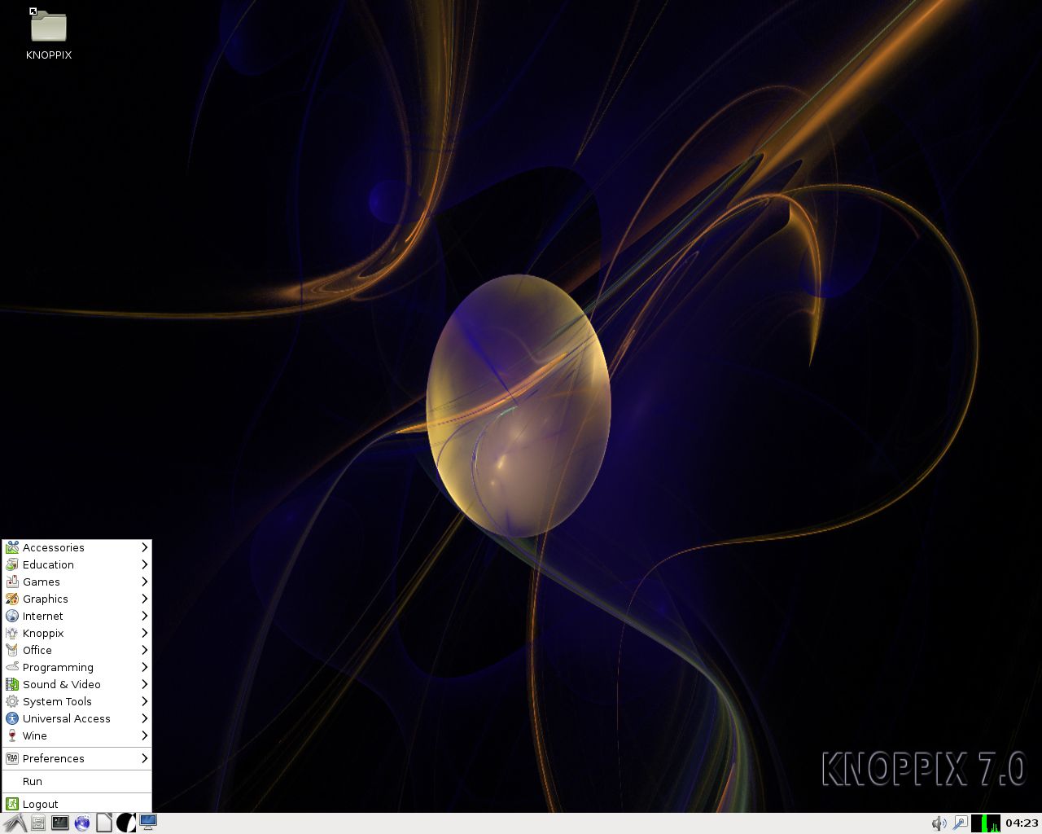This screenshot has height=834, width=1042.
Task: Select Logout from the start menu
Action: point(41,804)
